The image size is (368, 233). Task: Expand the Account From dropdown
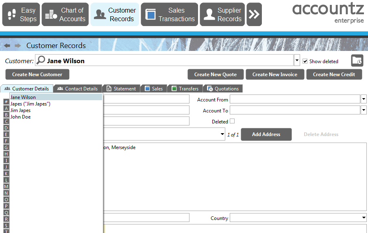[364, 99]
